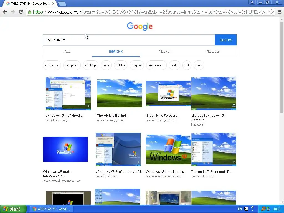The image size is (284, 213).
Task: Click the scrollbar up arrow
Action: [282, 19]
